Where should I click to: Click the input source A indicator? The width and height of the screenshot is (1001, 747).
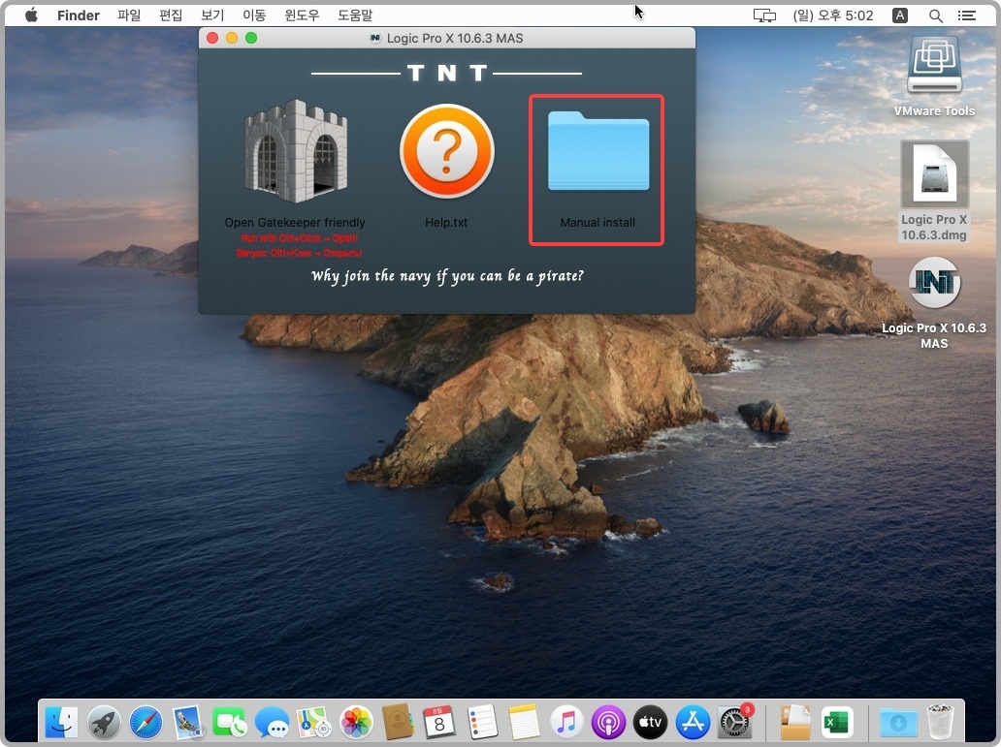click(x=899, y=16)
